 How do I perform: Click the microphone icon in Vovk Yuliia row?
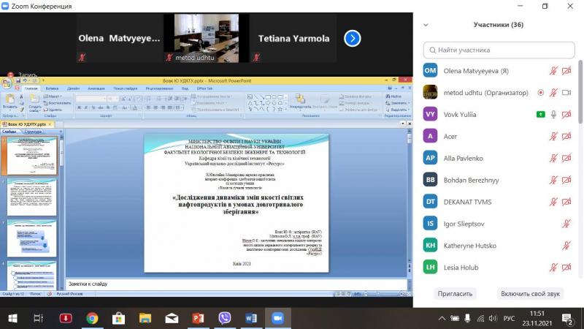(553, 115)
